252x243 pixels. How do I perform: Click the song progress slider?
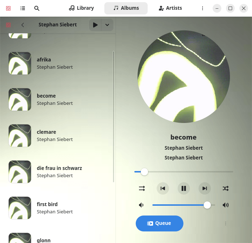[x=184, y=172]
